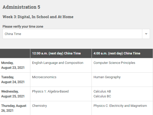Click the 'Please verify your time zone' label
153x115 pixels.
tap(23, 27)
